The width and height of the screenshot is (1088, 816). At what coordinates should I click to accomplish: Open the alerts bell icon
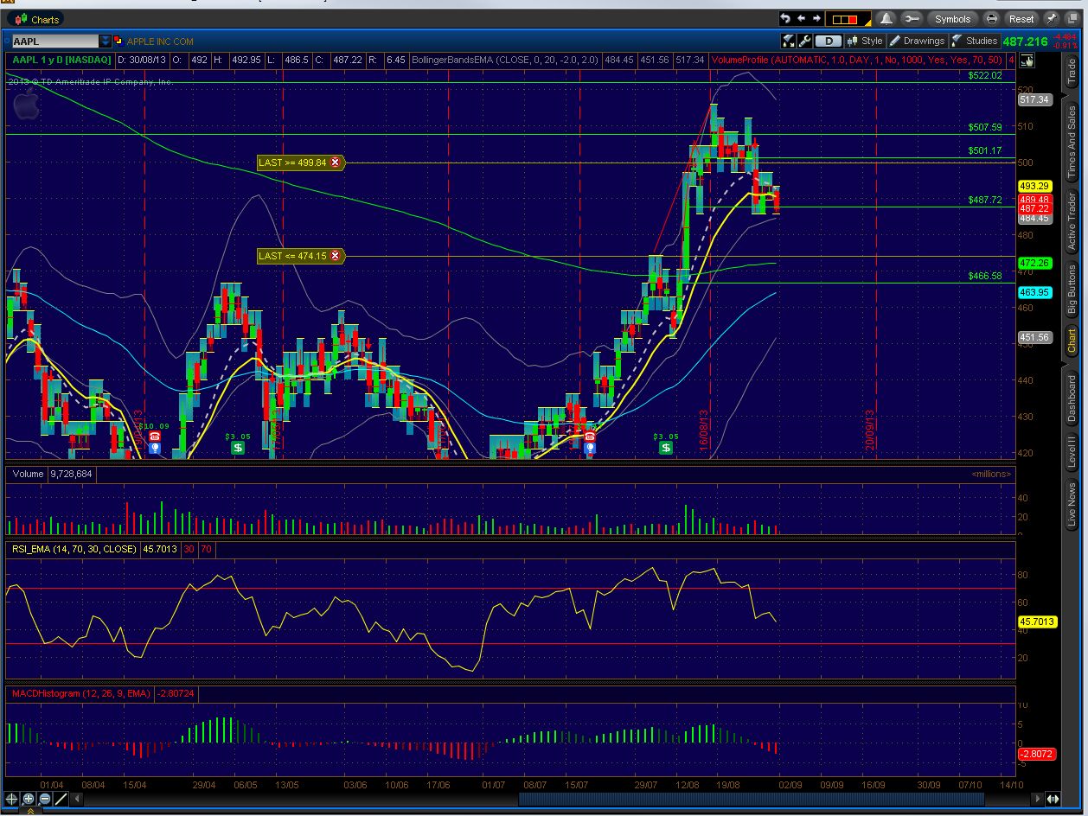[x=886, y=19]
